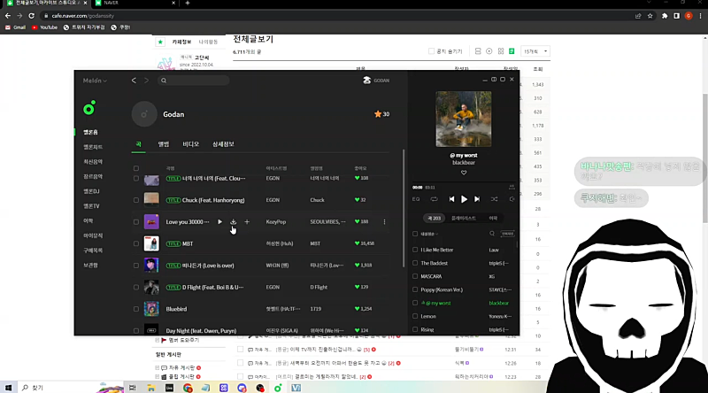The height and width of the screenshot is (393, 708).
Task: Like the current song with heart icon
Action: [x=464, y=173]
